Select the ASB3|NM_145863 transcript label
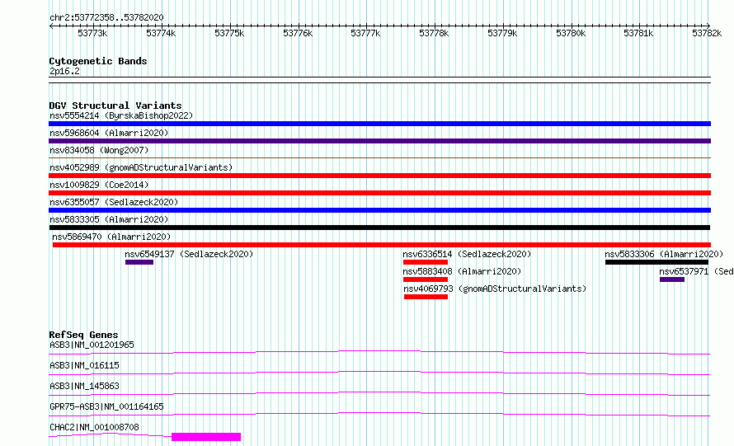The height and width of the screenshot is (446, 734). tap(84, 386)
